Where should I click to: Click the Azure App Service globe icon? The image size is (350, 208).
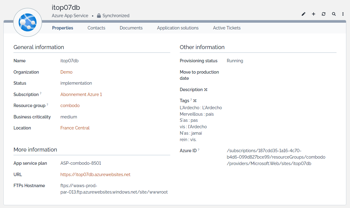pos(28,22)
